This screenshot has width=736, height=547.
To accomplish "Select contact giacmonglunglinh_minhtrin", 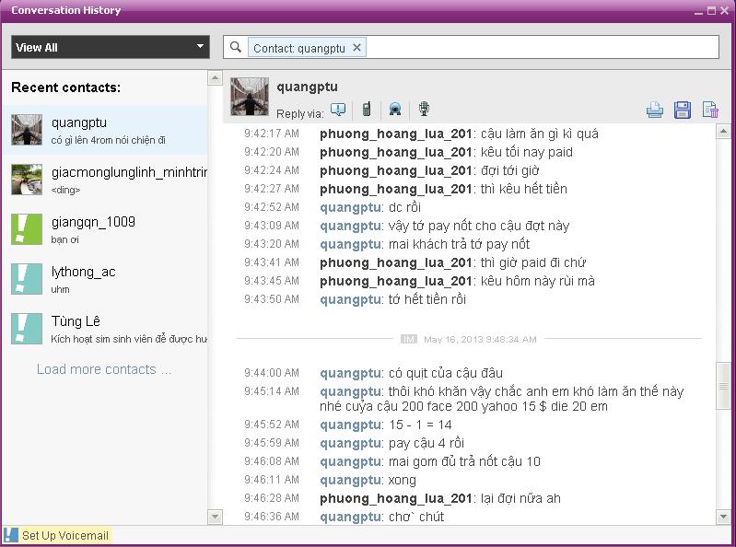I will point(105,180).
